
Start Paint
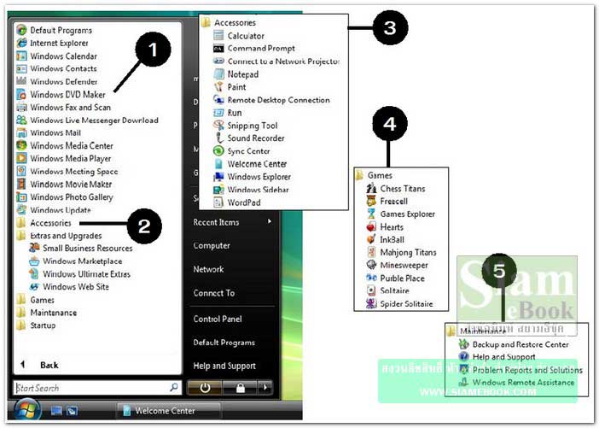(230, 87)
